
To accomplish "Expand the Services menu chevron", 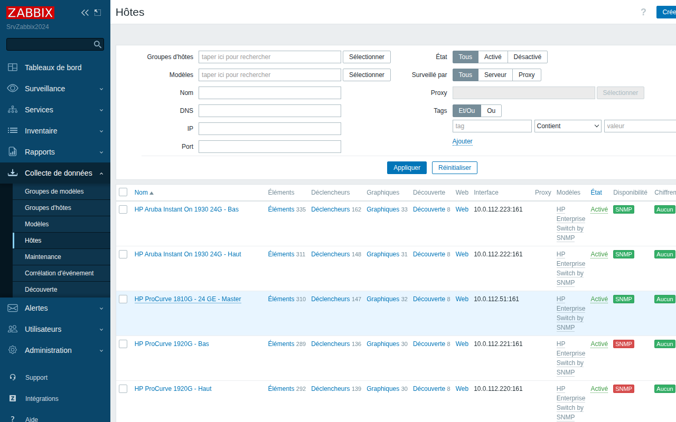I will click(101, 110).
